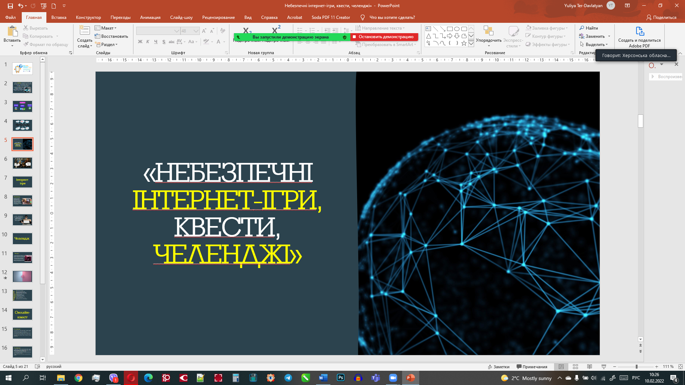Switch to reading view

pos(589,366)
